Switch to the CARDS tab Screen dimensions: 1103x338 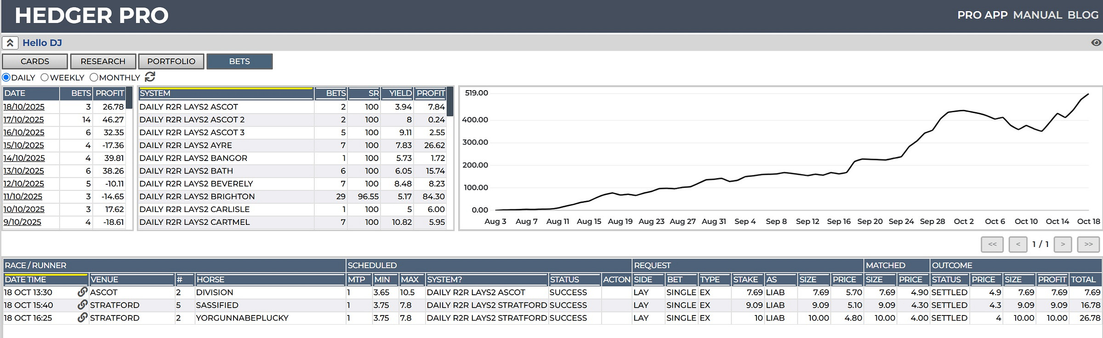click(35, 61)
